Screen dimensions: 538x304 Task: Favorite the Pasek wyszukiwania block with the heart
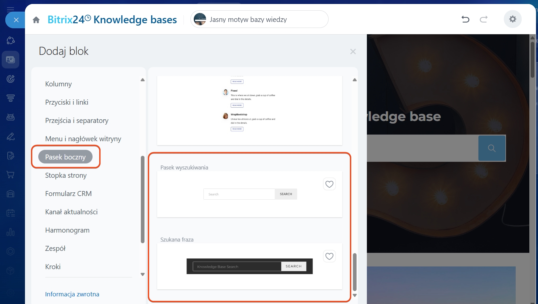[x=329, y=184]
